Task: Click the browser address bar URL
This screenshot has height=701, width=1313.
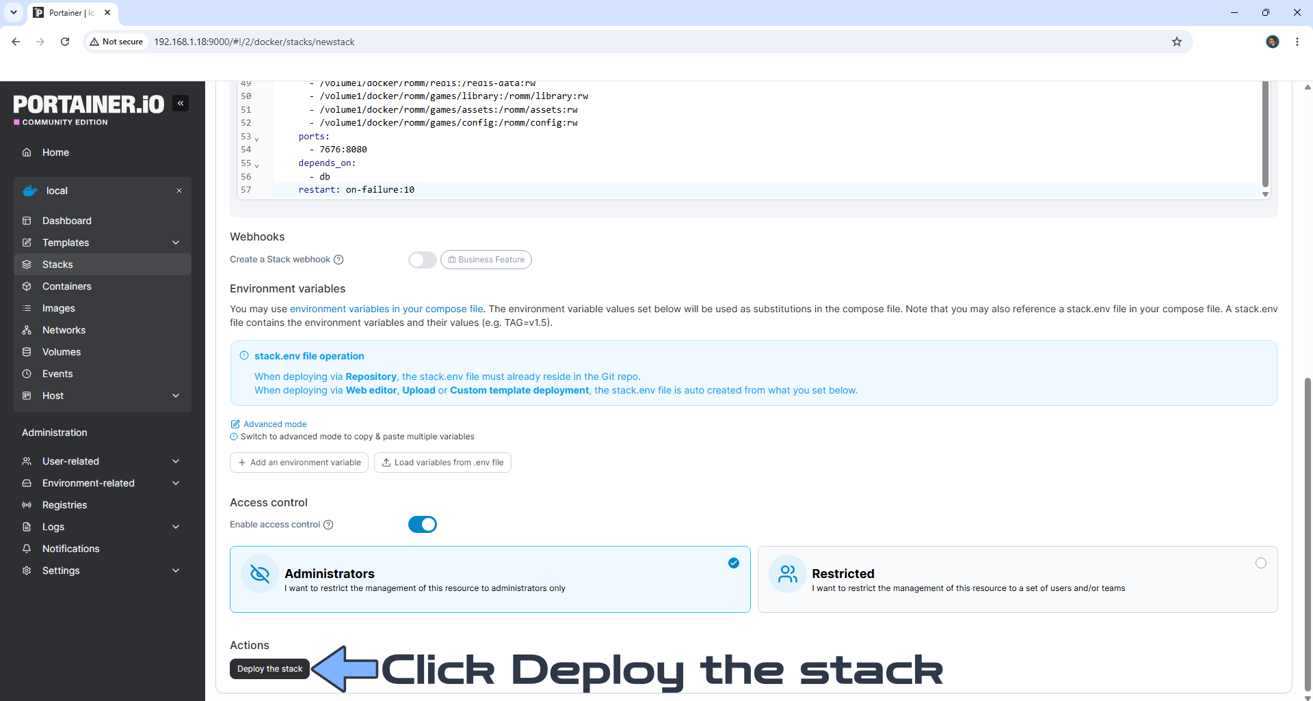Action: pyautogui.click(x=254, y=42)
